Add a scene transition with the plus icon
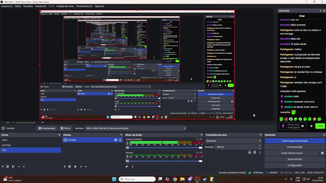This screenshot has height=183, width=326. 249,152
